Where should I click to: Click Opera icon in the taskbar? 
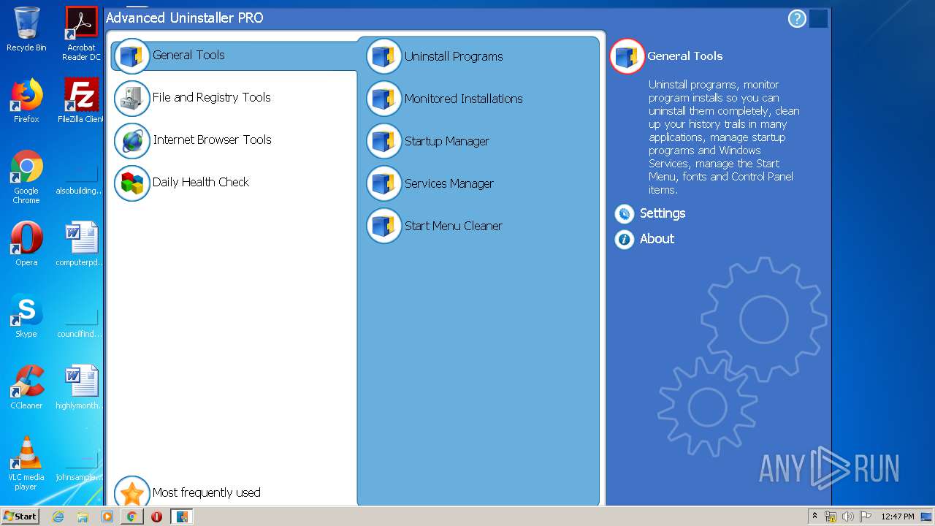[156, 517]
